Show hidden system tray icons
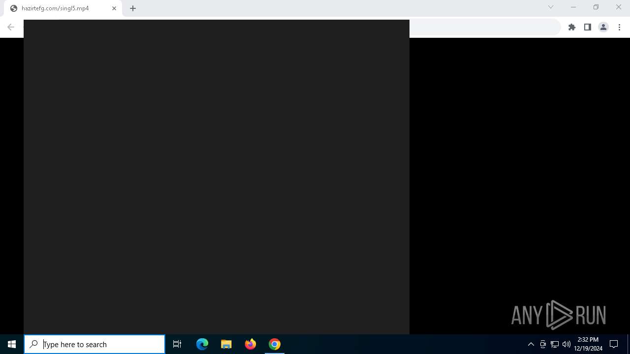 pos(531,344)
